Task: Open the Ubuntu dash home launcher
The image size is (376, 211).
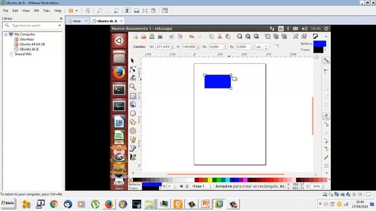Action: point(119,40)
